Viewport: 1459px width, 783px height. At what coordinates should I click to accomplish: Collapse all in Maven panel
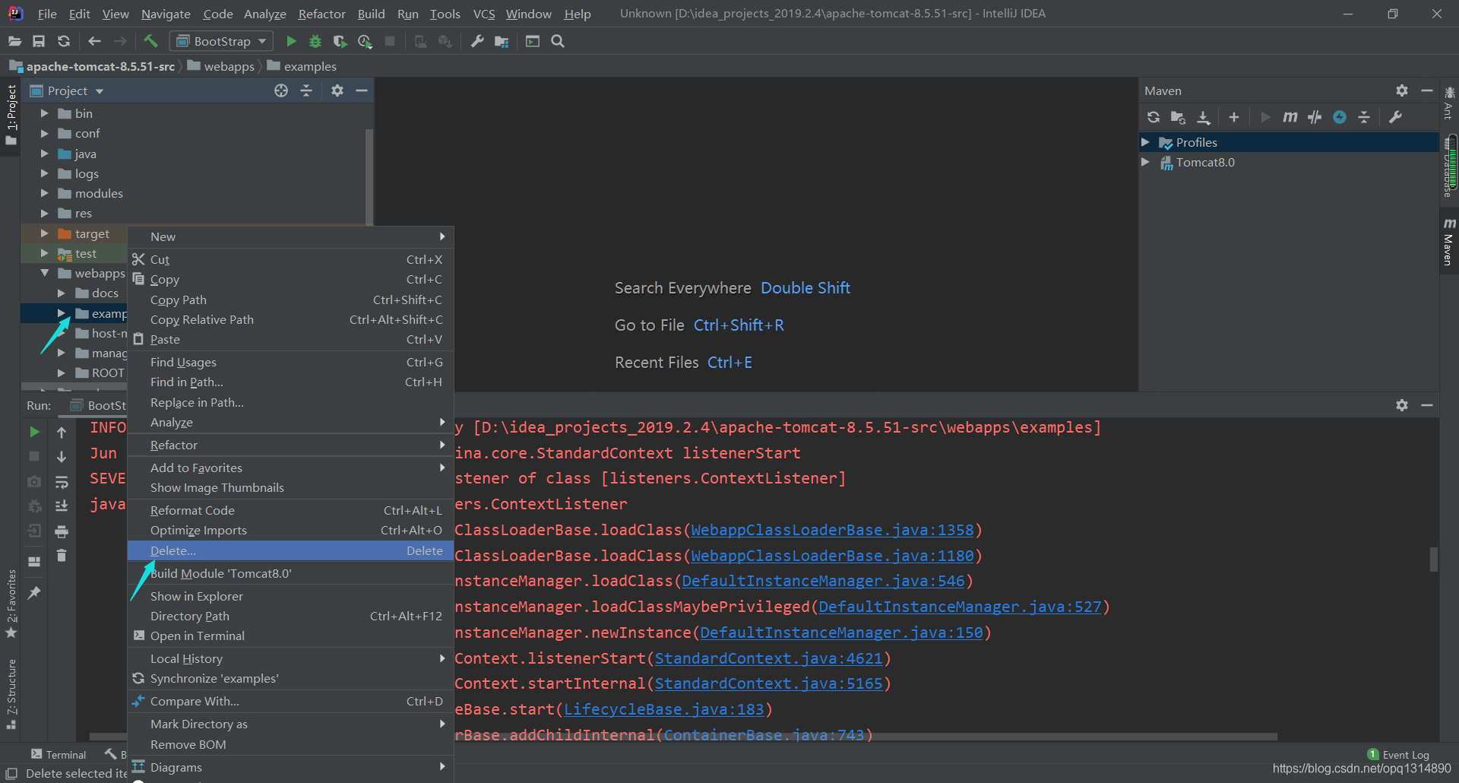click(1364, 117)
